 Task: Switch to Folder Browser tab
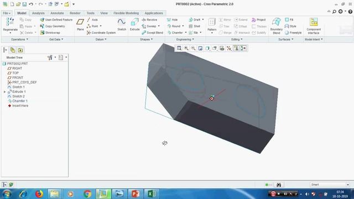(12, 50)
